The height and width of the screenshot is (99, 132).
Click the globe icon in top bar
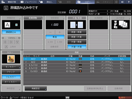[x=116, y=2]
